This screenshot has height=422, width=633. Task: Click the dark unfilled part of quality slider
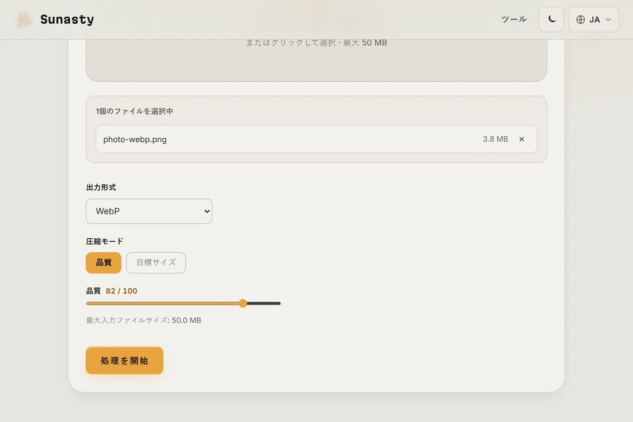click(264, 303)
